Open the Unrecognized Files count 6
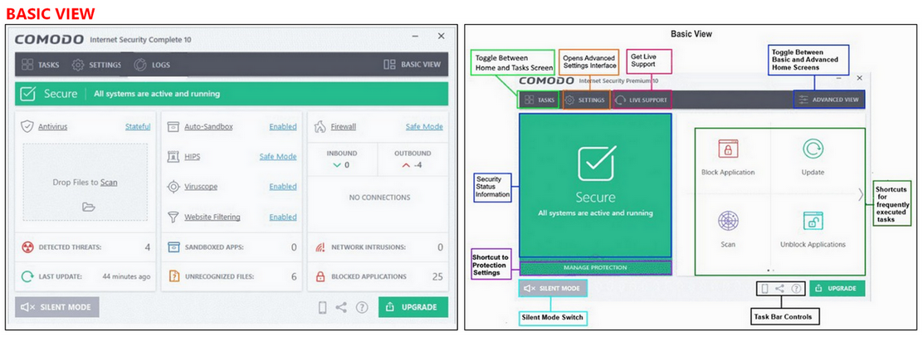This screenshot has width=923, height=337. [x=294, y=276]
